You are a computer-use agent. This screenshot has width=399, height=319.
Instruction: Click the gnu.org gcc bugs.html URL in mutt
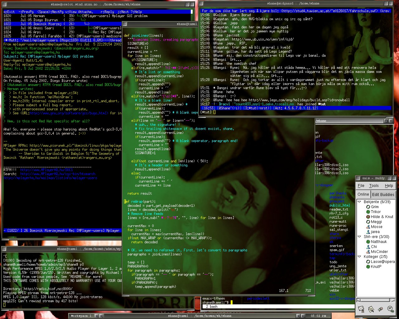click(x=69, y=113)
